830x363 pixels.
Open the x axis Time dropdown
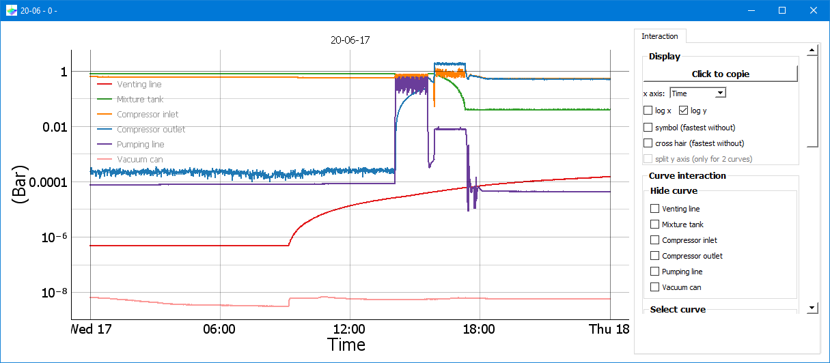(x=697, y=93)
